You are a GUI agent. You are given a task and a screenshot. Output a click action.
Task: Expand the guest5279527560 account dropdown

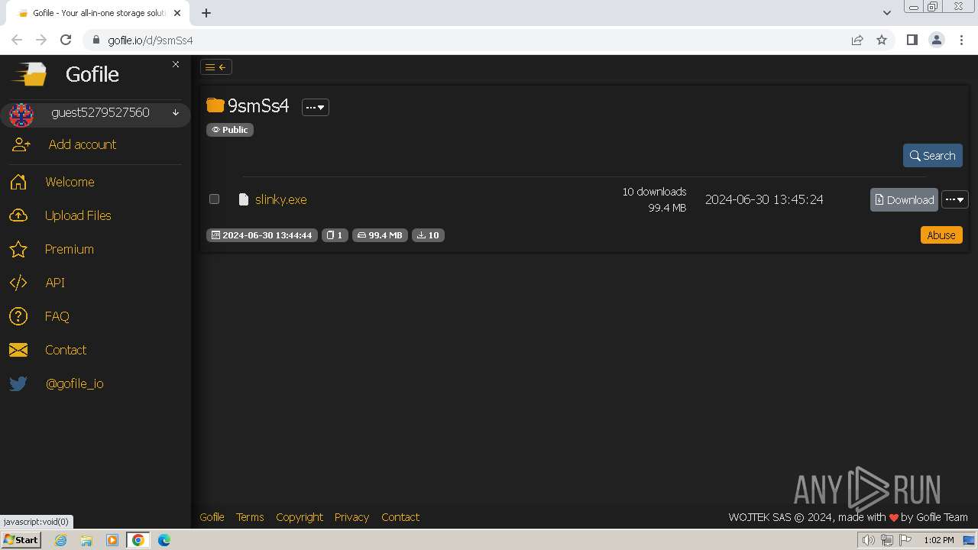click(x=176, y=113)
